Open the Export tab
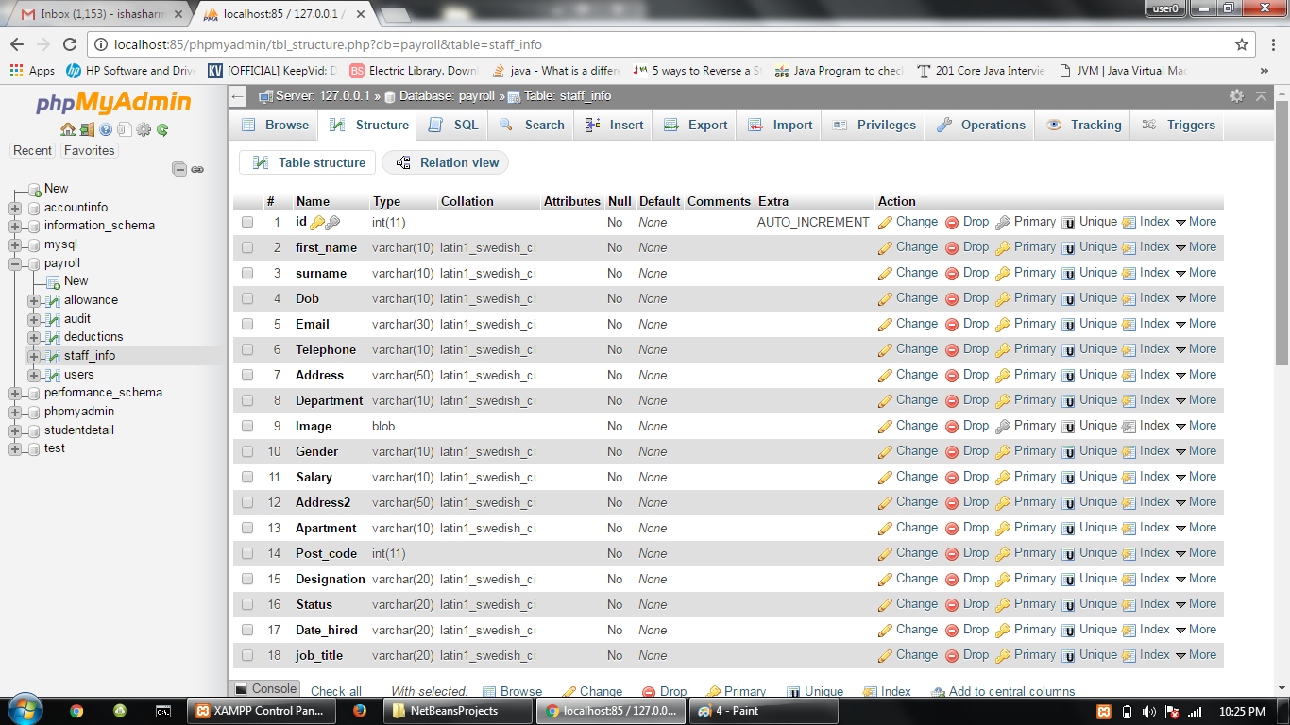1290x725 pixels. (695, 125)
